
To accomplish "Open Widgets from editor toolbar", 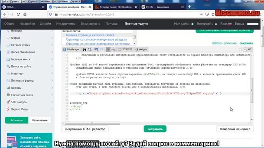I will coord(141,49).
